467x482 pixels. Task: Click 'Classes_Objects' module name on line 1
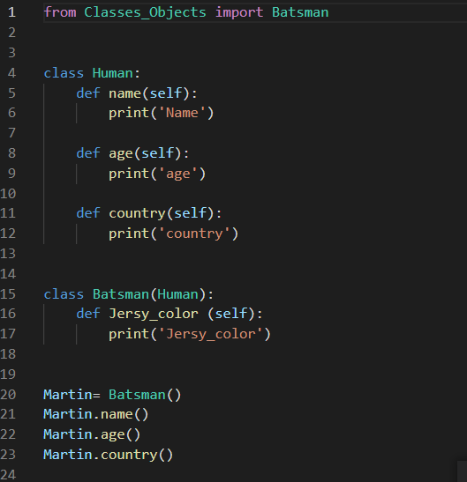point(145,13)
